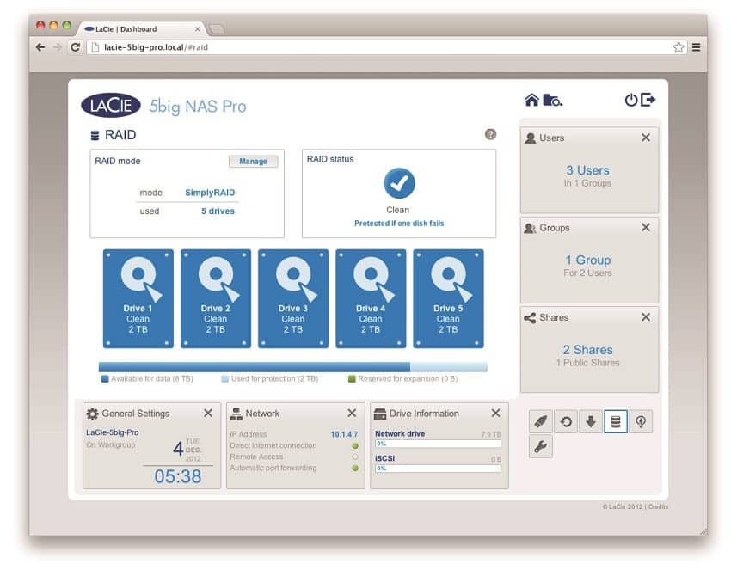The image size is (731, 570).
Task: Click the Network drive usage bar
Action: pyautogui.click(x=438, y=444)
